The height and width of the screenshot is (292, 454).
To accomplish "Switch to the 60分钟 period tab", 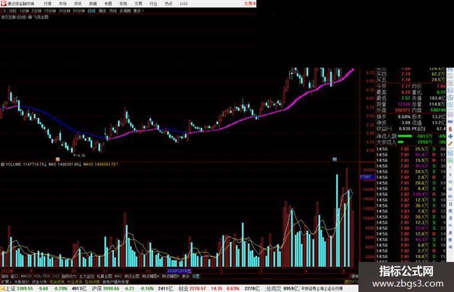I will (x=78, y=11).
